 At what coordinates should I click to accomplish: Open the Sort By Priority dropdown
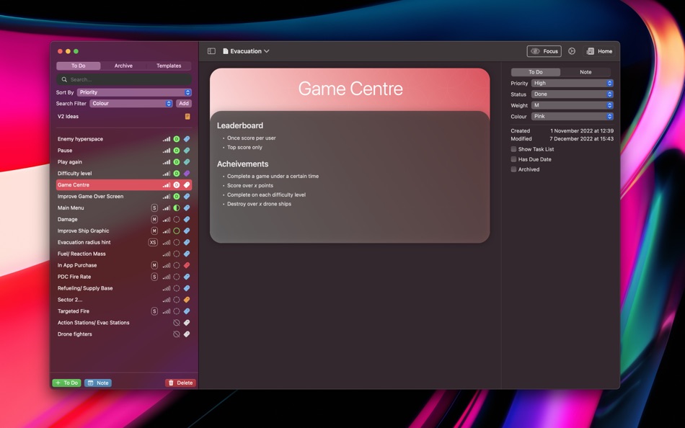pos(134,92)
